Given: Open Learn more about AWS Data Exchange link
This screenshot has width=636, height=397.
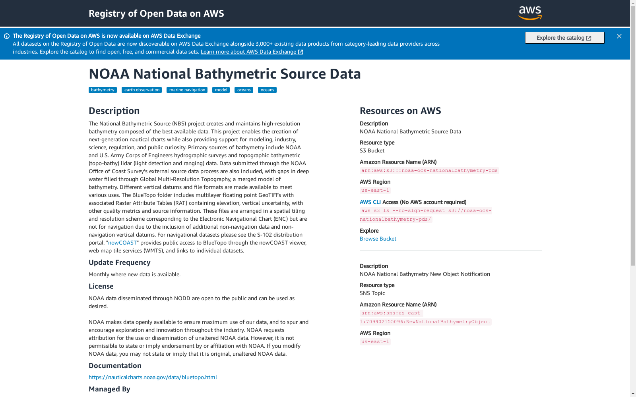Looking at the screenshot, I should pos(252,52).
